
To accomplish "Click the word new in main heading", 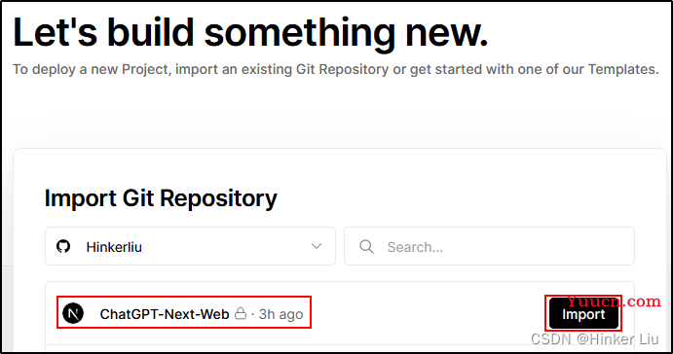I will point(446,32).
